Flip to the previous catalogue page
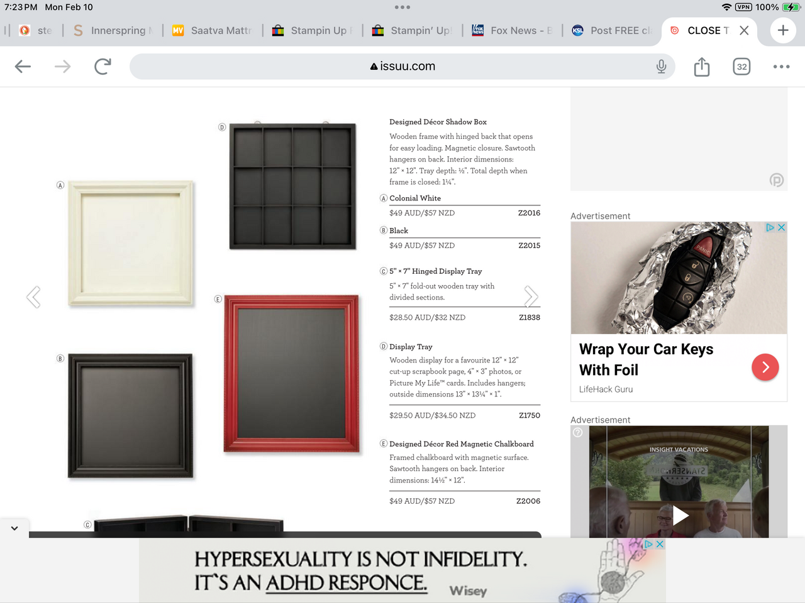This screenshot has height=603, width=805. [x=33, y=296]
